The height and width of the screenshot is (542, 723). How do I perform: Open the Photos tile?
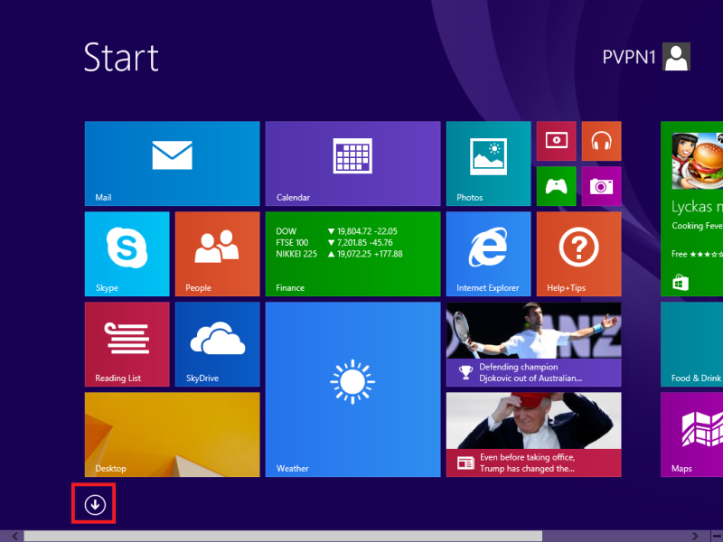click(x=488, y=164)
